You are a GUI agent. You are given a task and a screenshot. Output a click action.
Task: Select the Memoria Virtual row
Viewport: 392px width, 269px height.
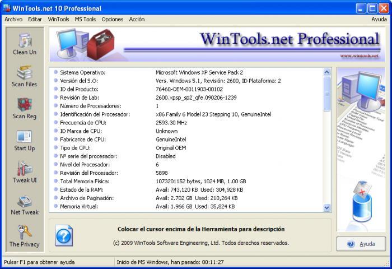pos(186,206)
